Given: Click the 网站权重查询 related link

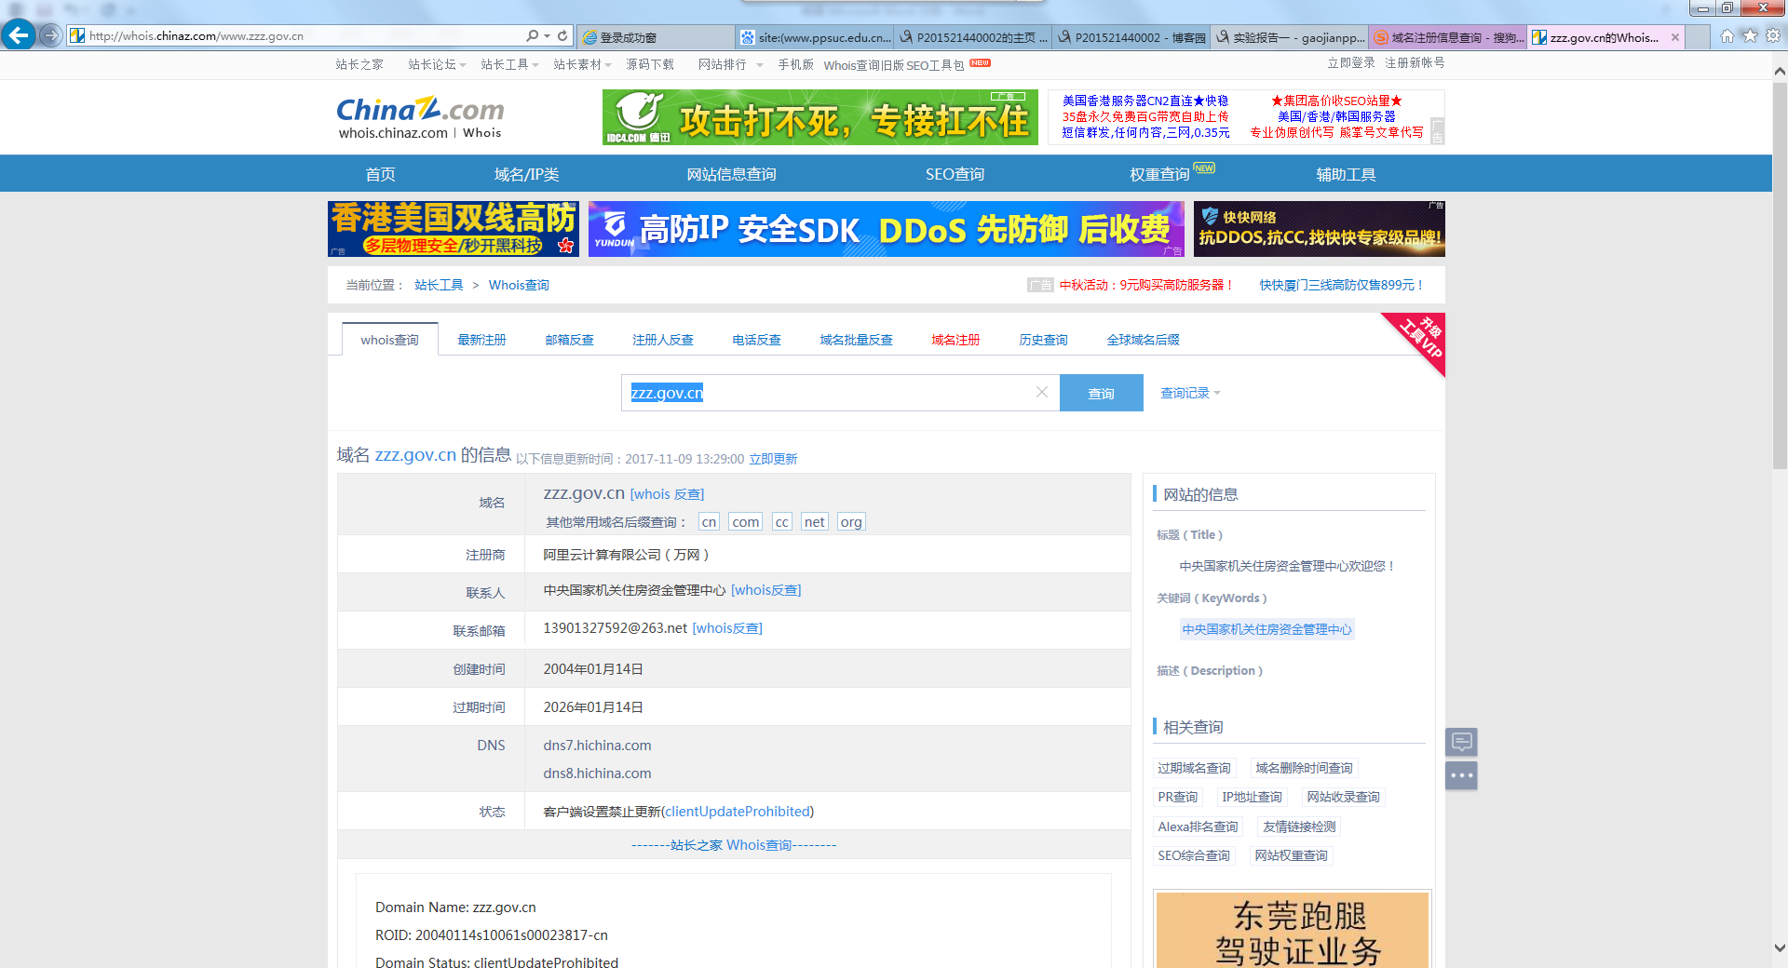Looking at the screenshot, I should [1292, 855].
